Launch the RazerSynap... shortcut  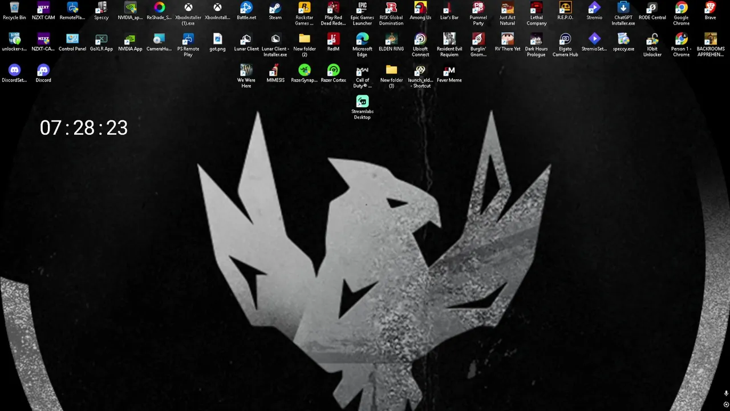(305, 74)
